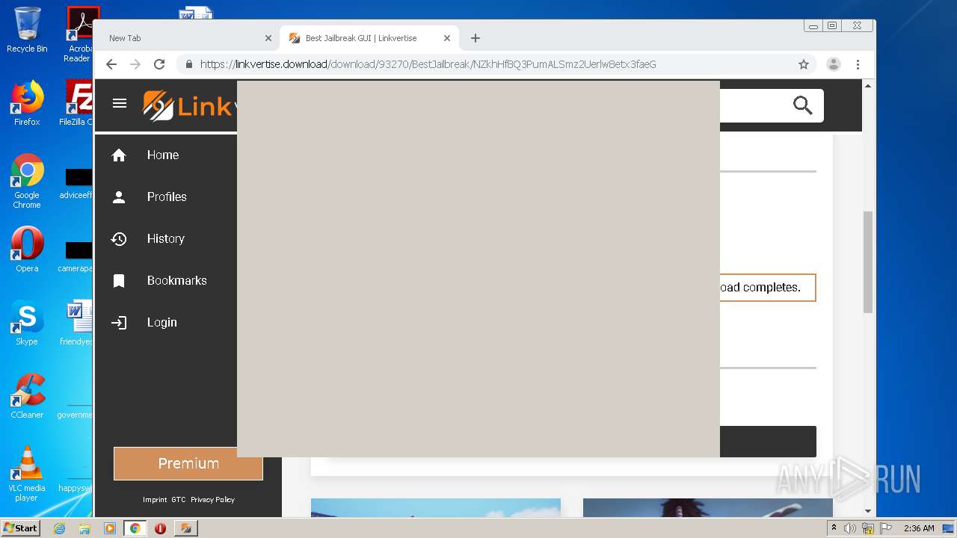
Task: Open the Linkvertise hamburger menu
Action: point(120,103)
